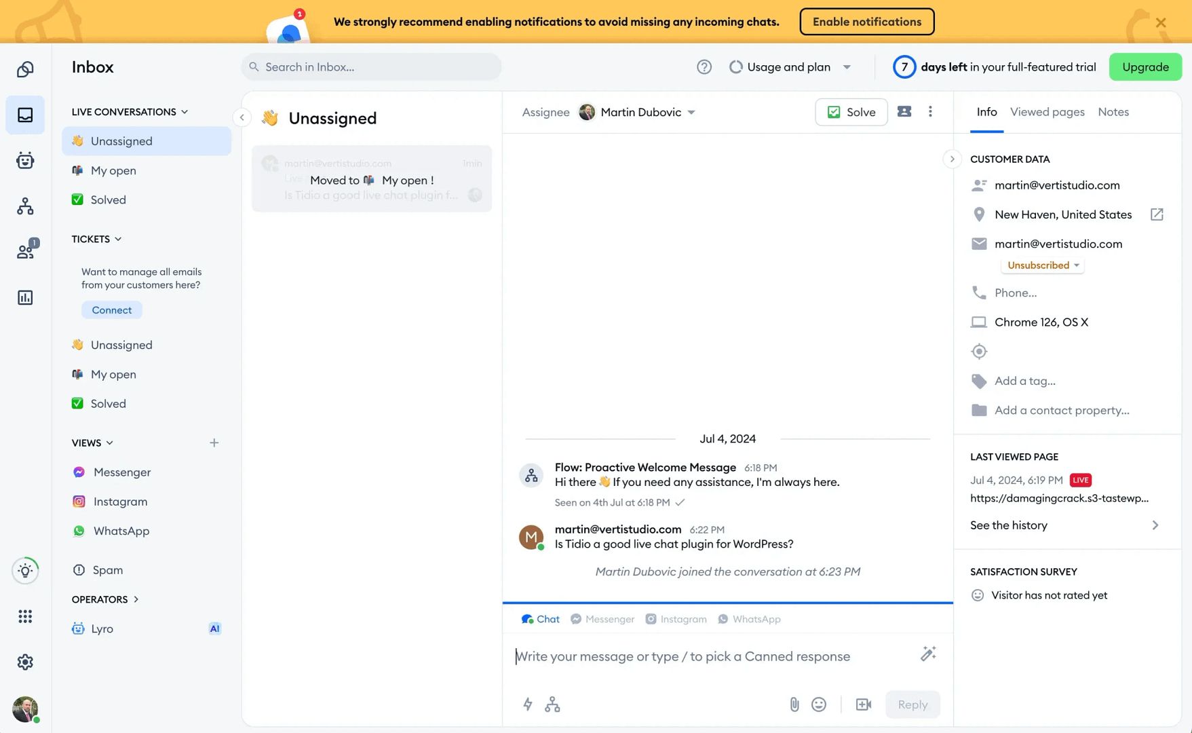
Task: Expand See the history
Action: tap(1065, 525)
